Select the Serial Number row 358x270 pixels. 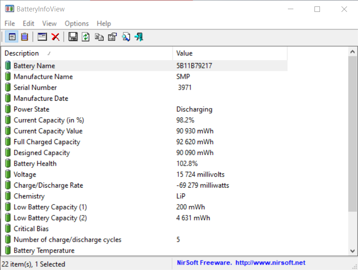(x=146, y=87)
